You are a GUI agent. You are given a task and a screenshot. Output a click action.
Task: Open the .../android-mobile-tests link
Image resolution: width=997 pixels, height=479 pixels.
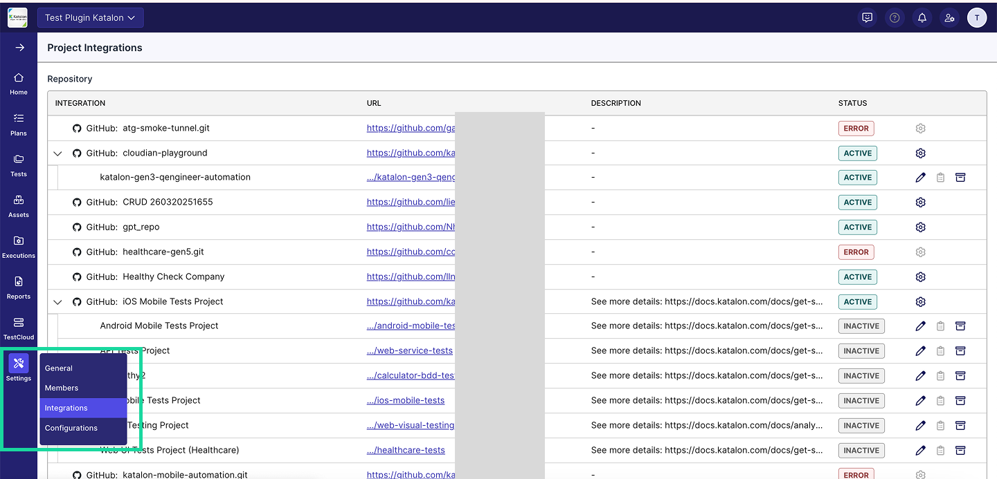411,326
